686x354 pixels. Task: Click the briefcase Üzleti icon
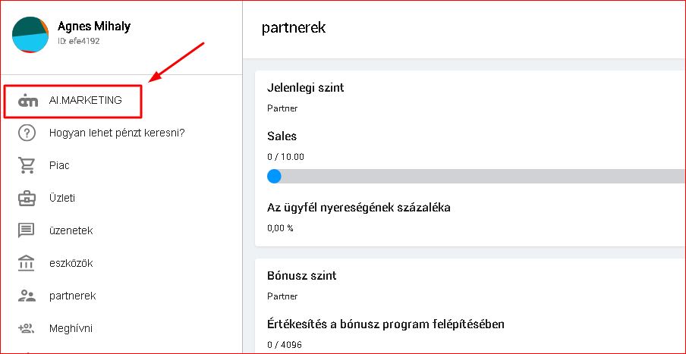27,198
